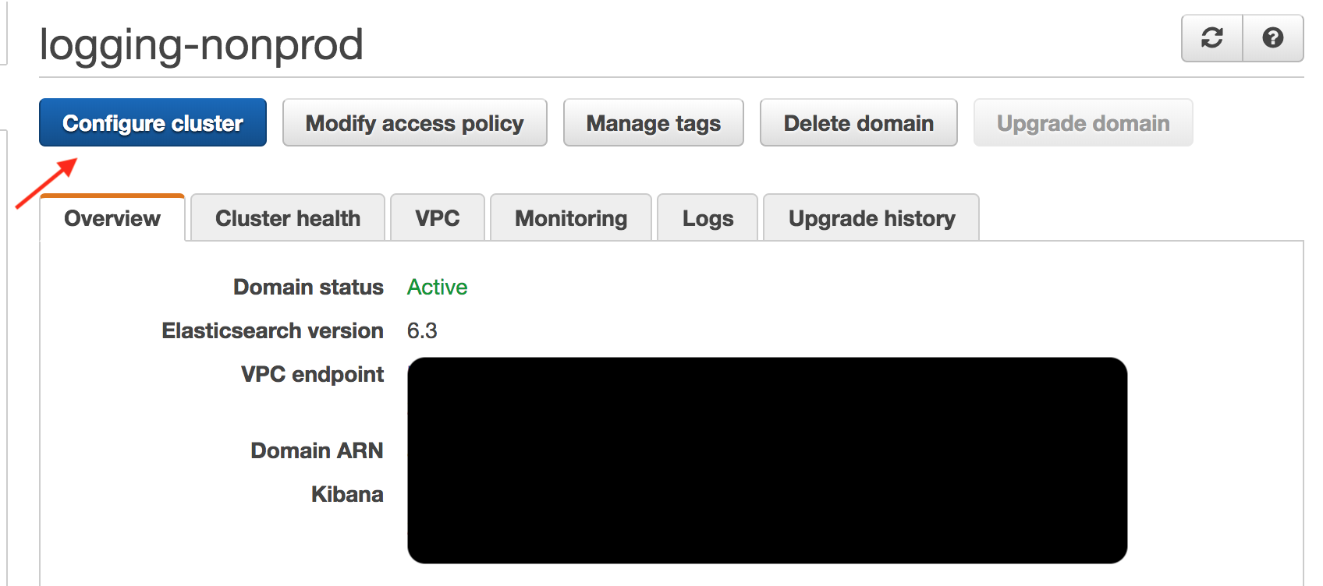
Task: Select the Logs tab
Action: pos(708,218)
